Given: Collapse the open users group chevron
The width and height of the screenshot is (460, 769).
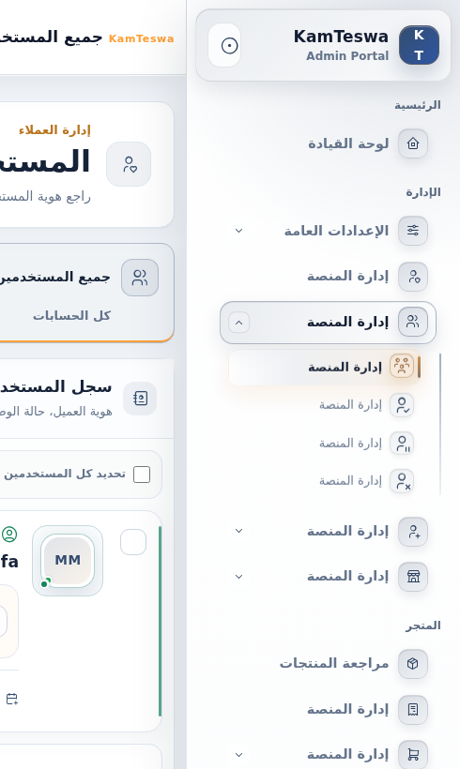Looking at the screenshot, I should (x=239, y=323).
